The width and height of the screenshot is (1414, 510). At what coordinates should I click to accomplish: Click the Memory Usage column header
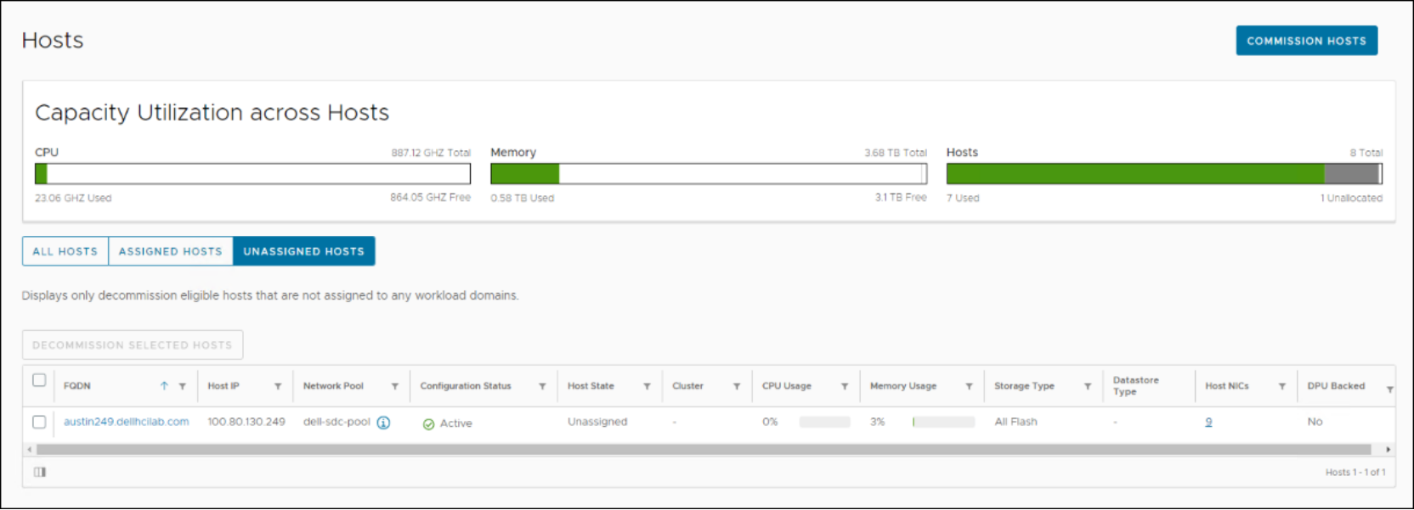tap(903, 386)
